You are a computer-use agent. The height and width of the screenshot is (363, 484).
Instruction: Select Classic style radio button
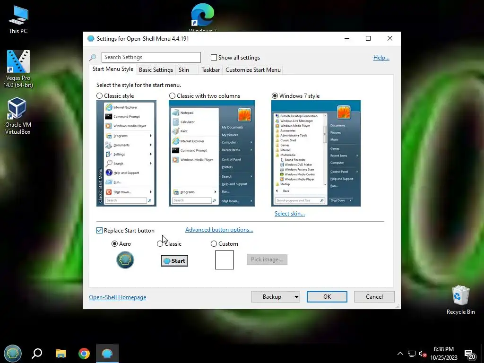click(x=99, y=95)
